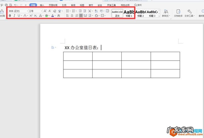
Task: Apply subscript formatting
Action: click(35, 16)
